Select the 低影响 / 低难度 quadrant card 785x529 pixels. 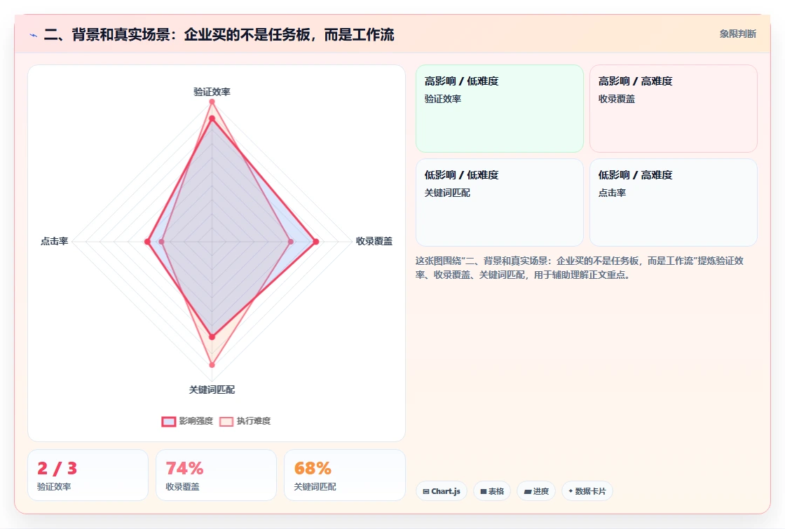pyautogui.click(x=500, y=202)
